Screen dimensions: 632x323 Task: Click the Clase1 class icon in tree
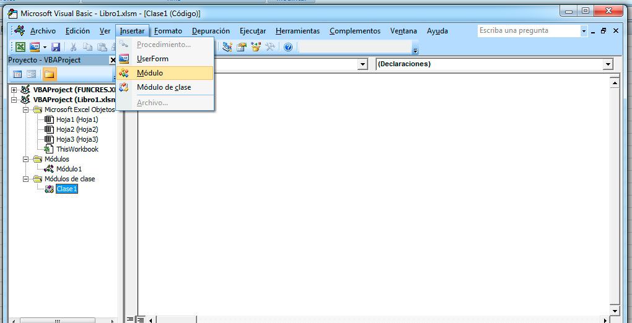(49, 189)
